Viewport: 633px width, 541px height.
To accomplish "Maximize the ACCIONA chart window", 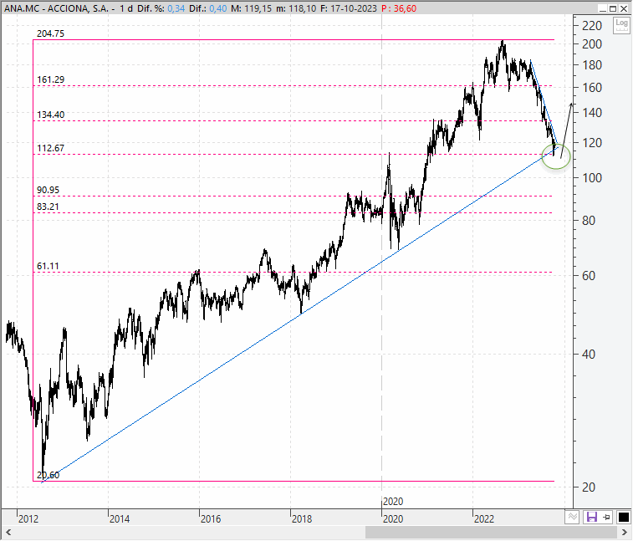I will click(613, 8).
